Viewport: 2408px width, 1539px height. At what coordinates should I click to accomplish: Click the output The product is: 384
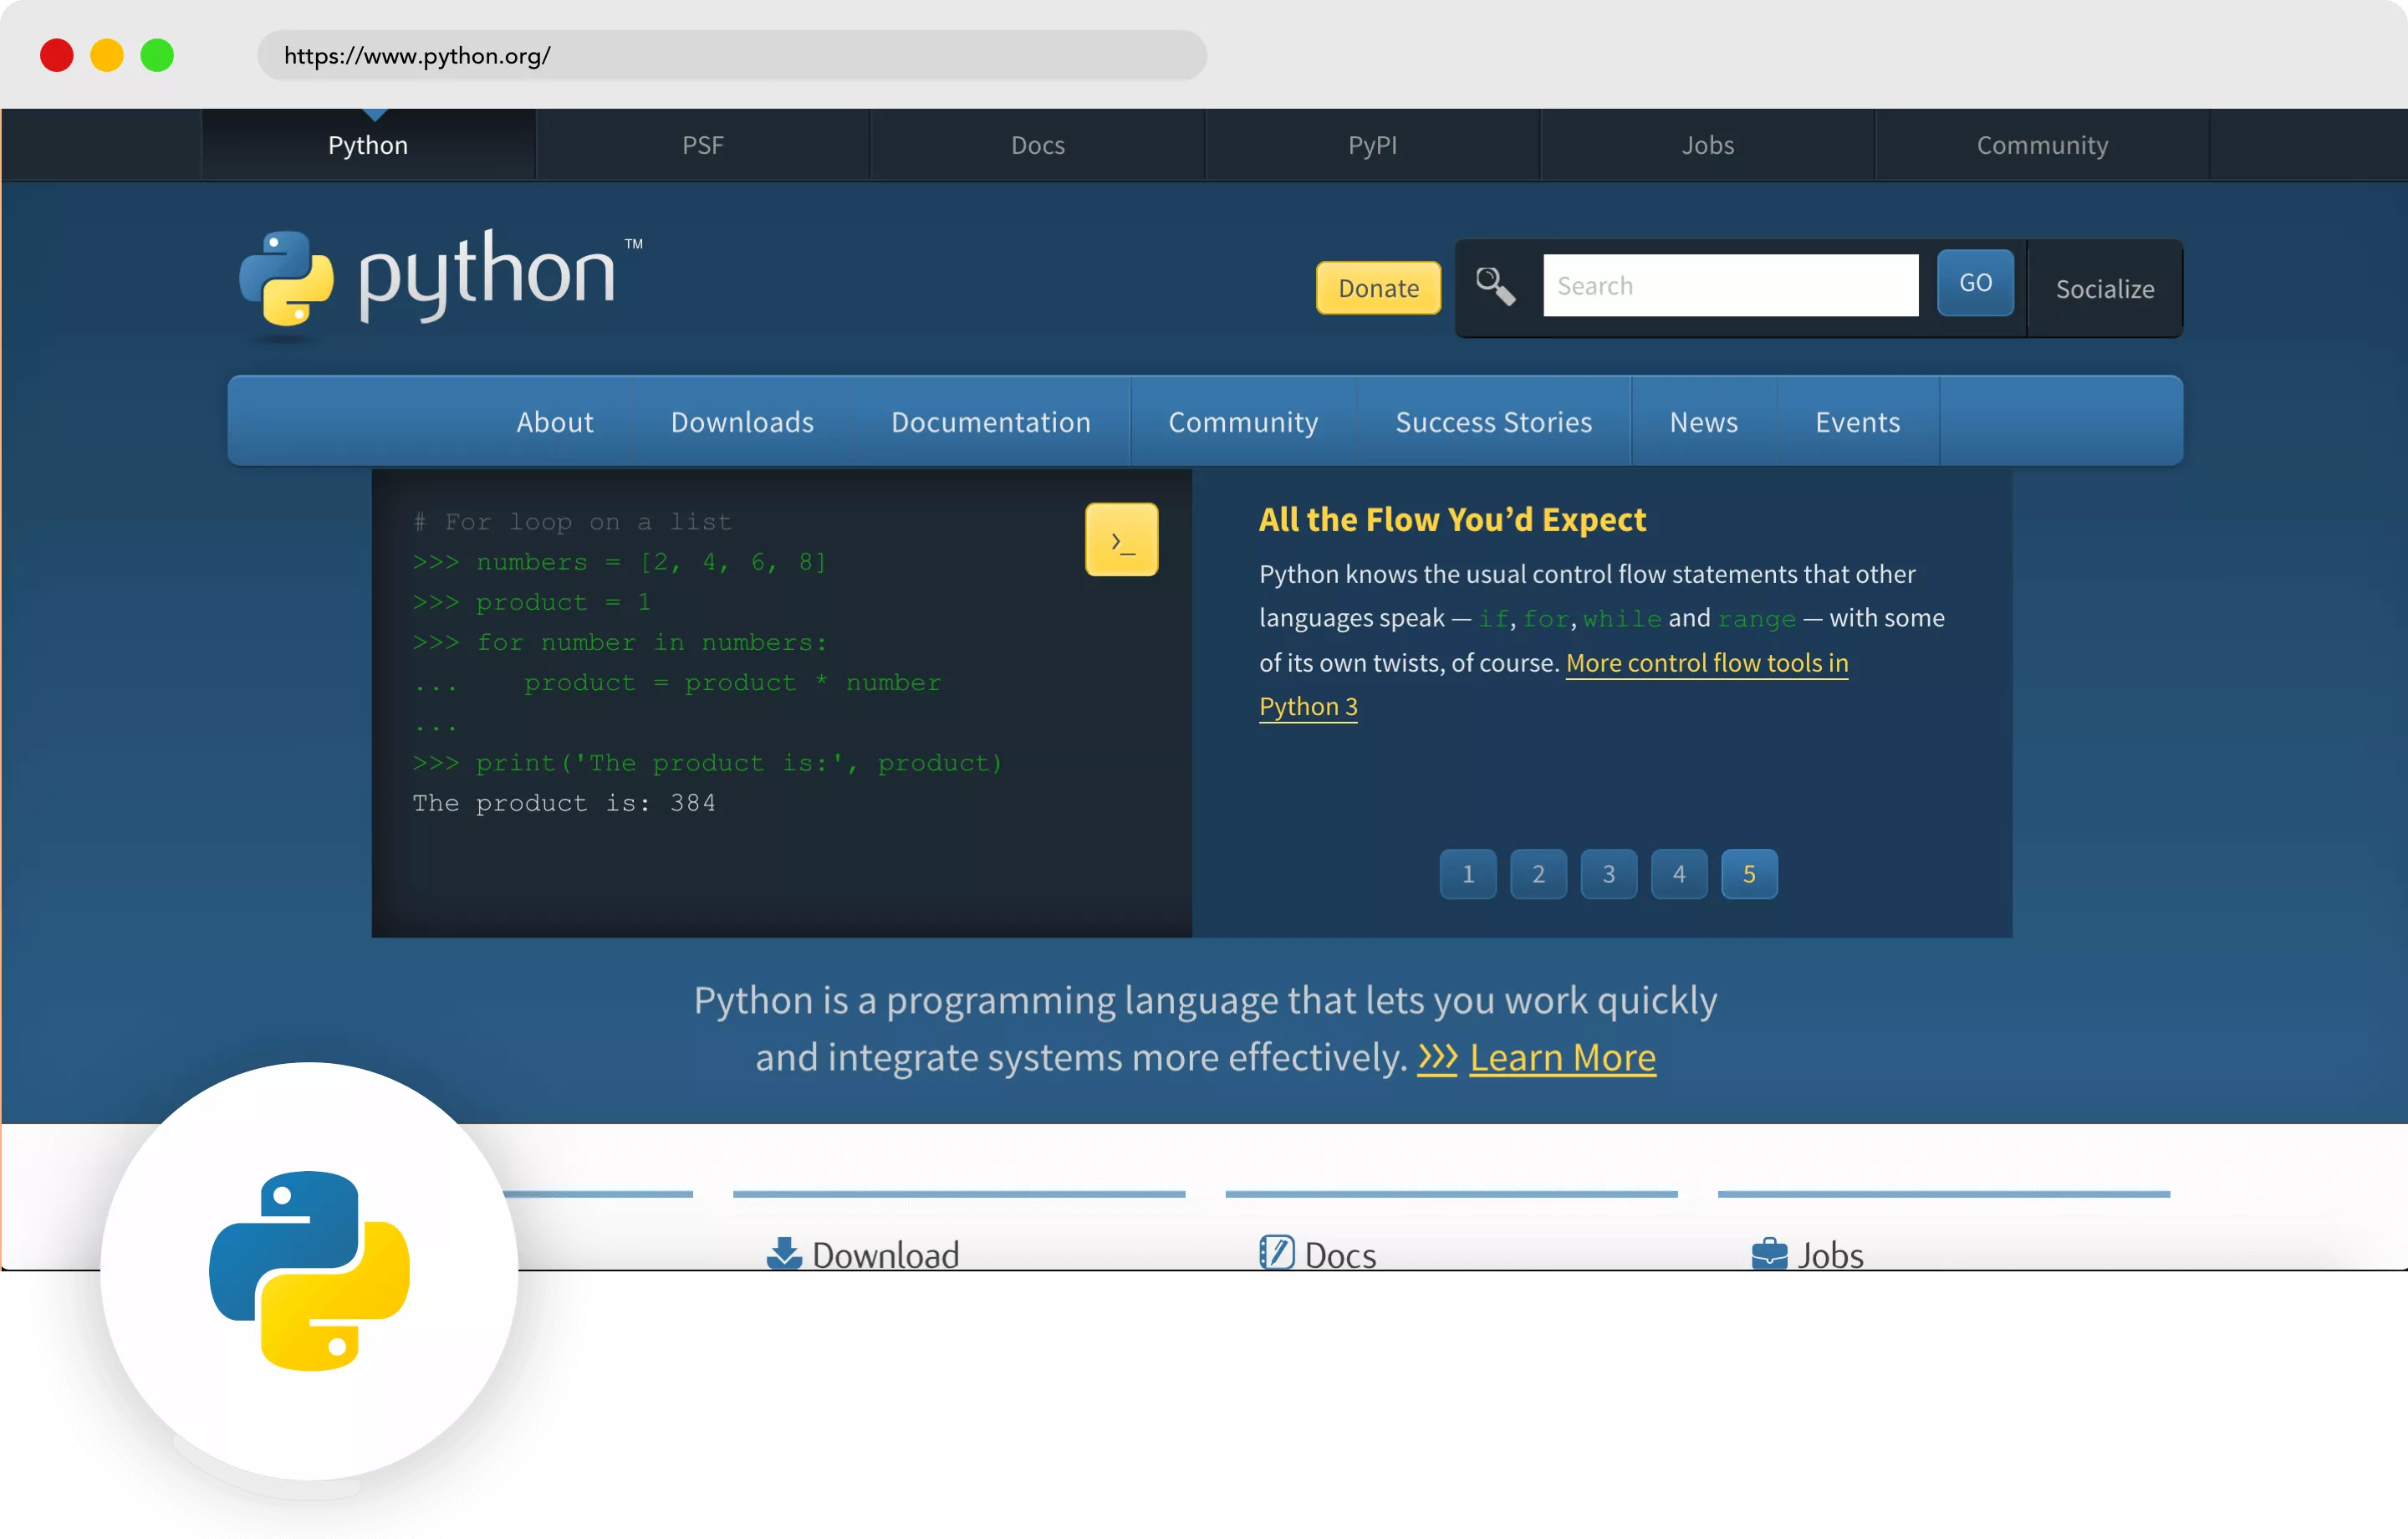(564, 802)
